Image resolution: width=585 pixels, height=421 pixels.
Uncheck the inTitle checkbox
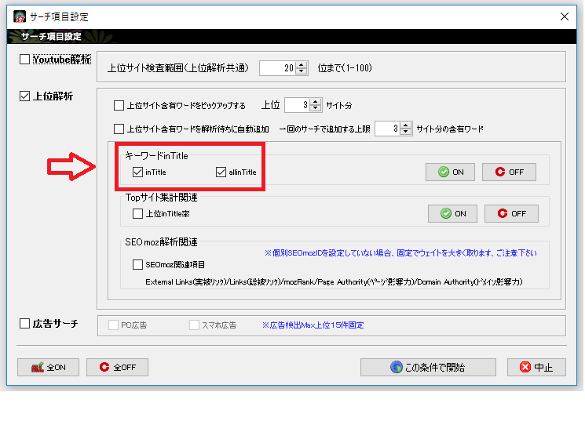(x=137, y=172)
